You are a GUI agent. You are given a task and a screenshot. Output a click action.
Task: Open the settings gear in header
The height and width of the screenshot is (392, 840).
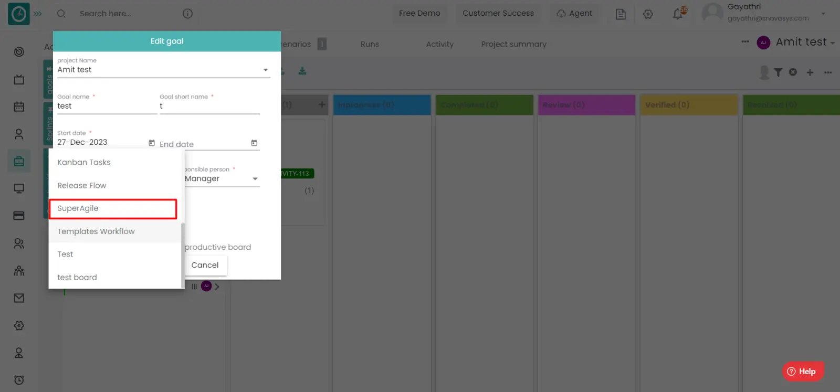point(648,14)
